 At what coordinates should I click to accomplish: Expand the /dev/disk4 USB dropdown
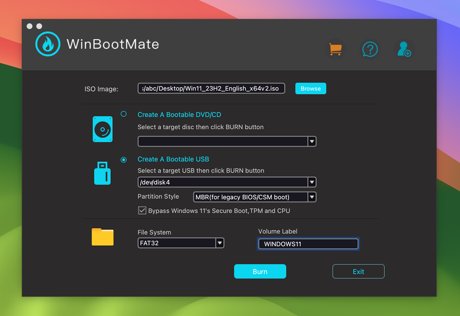coord(312,182)
